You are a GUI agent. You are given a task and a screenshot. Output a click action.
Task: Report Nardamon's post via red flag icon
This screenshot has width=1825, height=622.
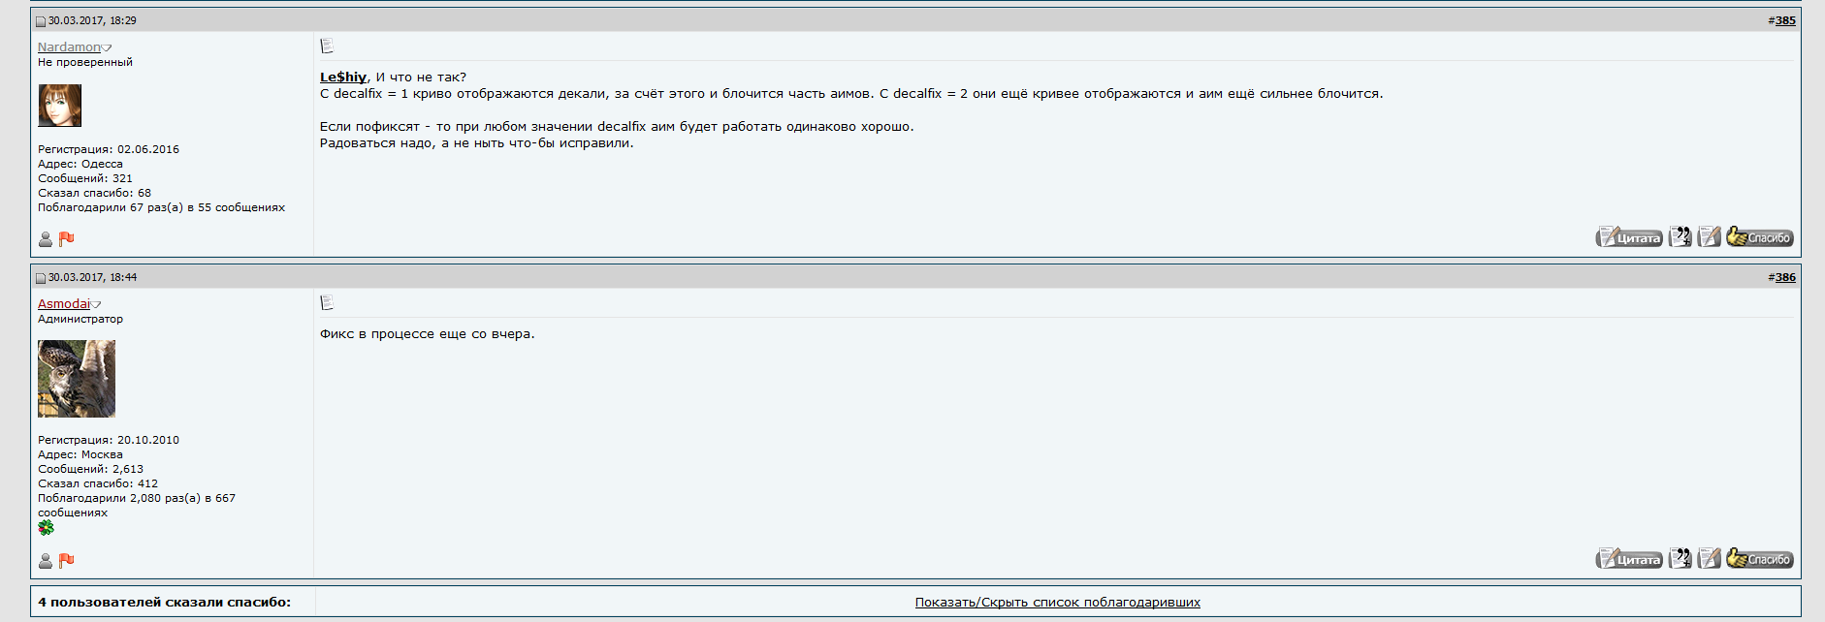click(67, 239)
